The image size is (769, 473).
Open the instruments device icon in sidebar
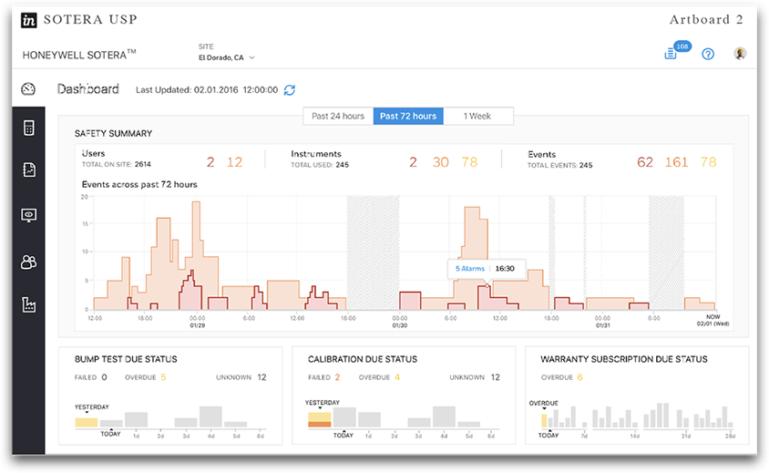[28, 128]
